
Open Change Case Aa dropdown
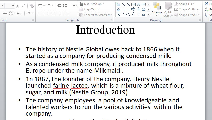coord(19,13)
